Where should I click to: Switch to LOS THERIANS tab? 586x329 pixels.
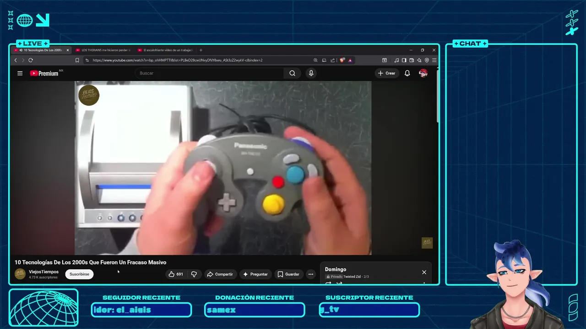tap(103, 50)
